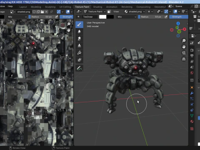Click the Z axis on navigation gizmo

pos(178,23)
